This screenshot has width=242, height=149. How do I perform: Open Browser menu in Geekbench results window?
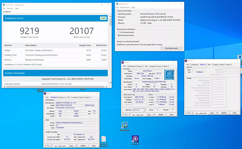[x=10, y=8]
